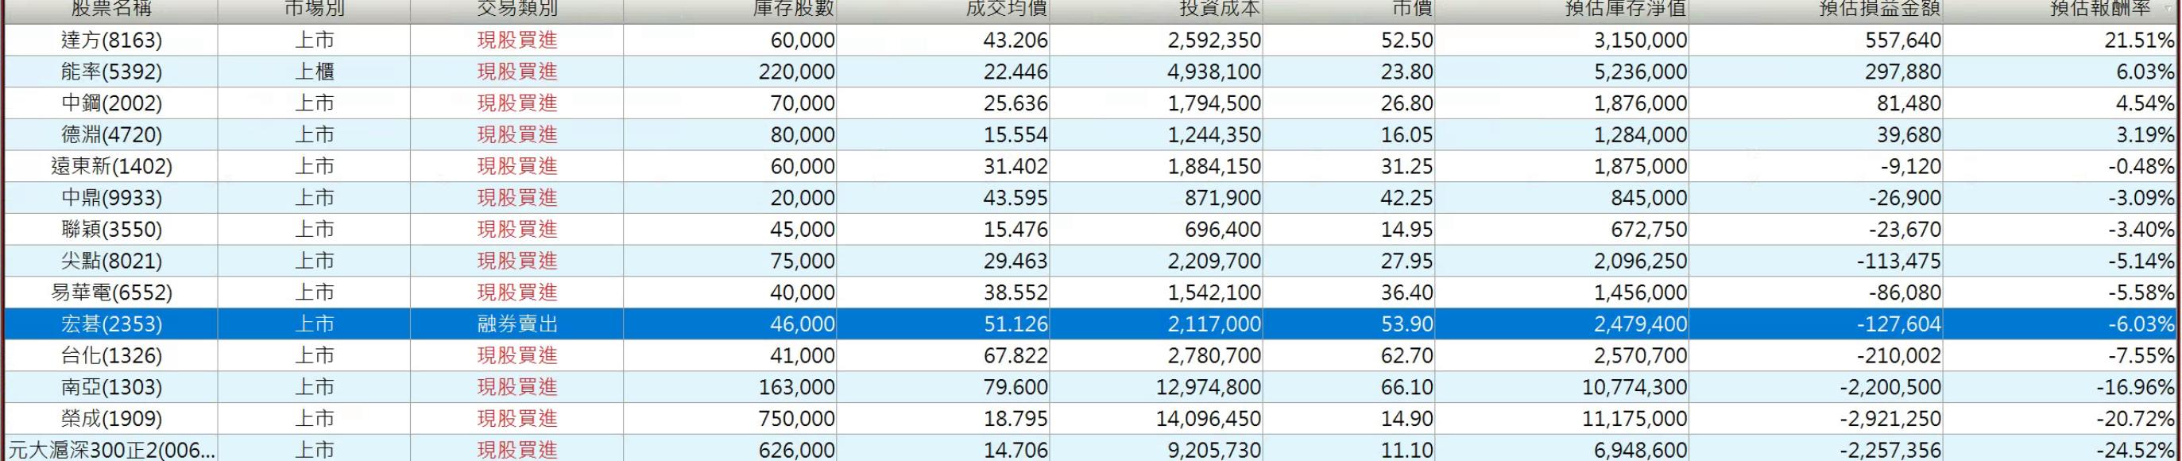Click average price 51.126 in 宏碁 row
The image size is (2182, 461).
(1015, 323)
